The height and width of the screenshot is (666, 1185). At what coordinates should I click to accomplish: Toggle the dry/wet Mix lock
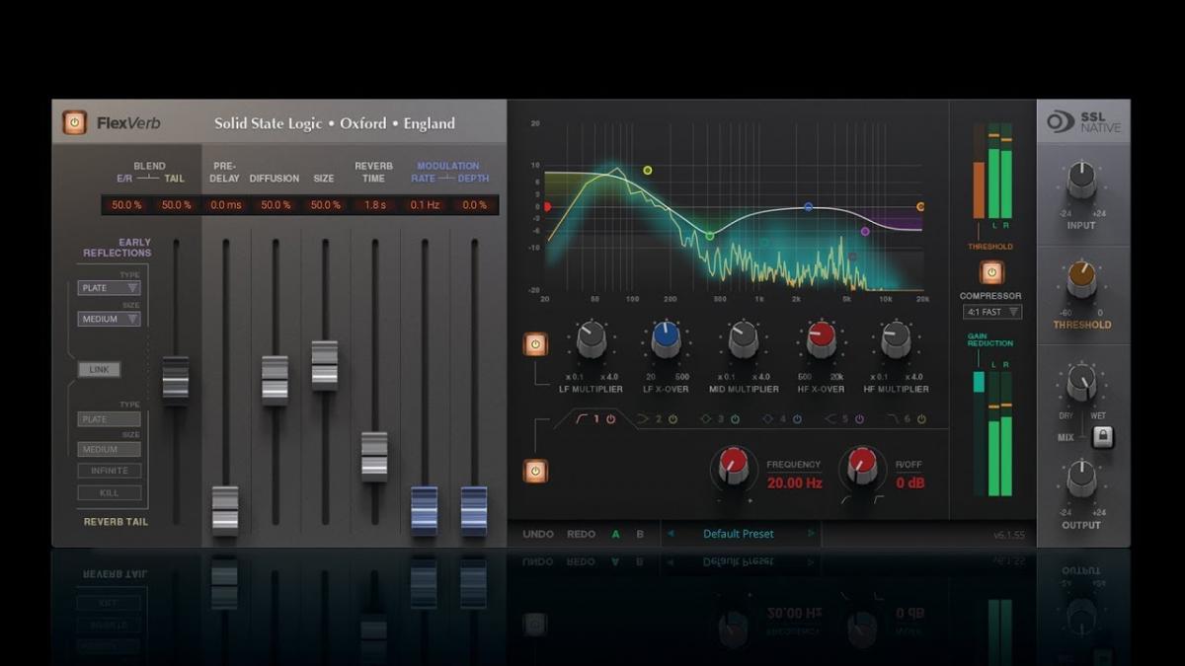point(1102,437)
